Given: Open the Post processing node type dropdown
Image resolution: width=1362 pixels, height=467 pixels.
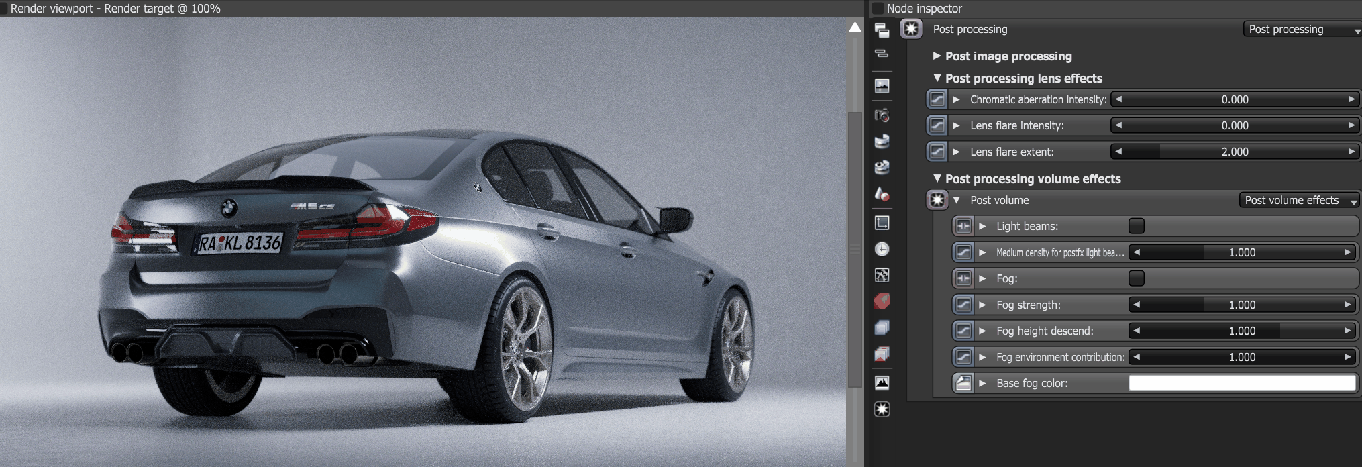Looking at the screenshot, I should (1302, 30).
